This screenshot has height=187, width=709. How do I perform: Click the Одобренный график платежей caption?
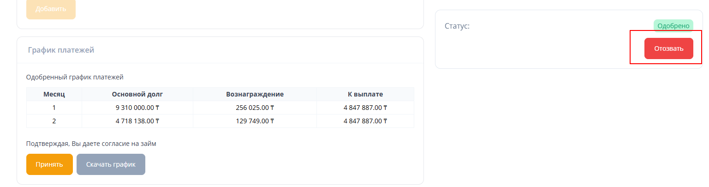point(75,77)
